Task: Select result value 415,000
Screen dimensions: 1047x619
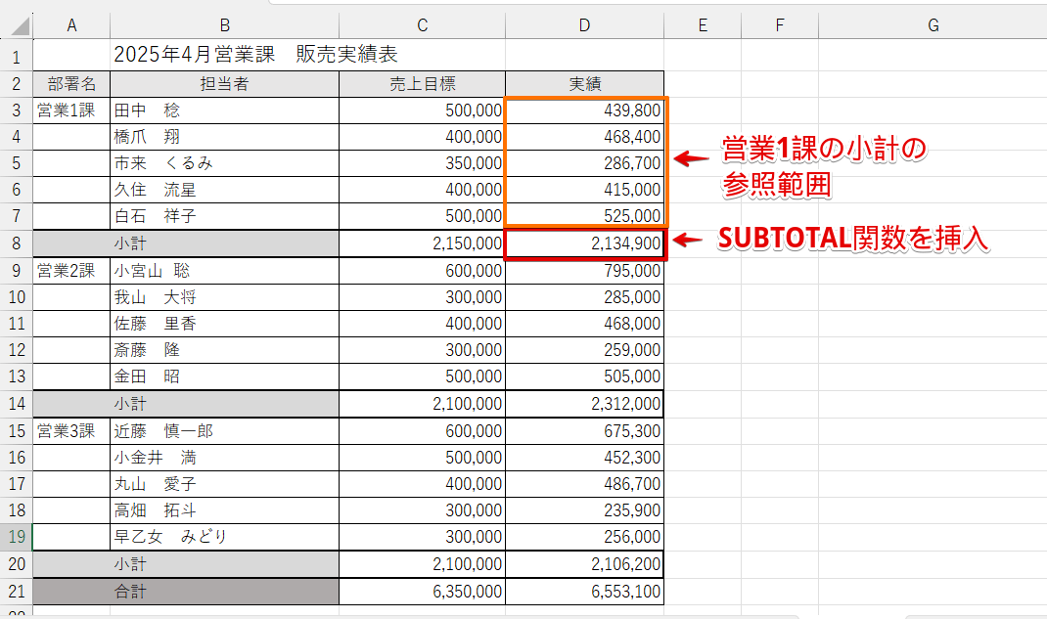Action: (584, 190)
